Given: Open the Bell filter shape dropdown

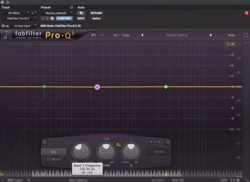Looking at the screenshot, I should point(54,152).
